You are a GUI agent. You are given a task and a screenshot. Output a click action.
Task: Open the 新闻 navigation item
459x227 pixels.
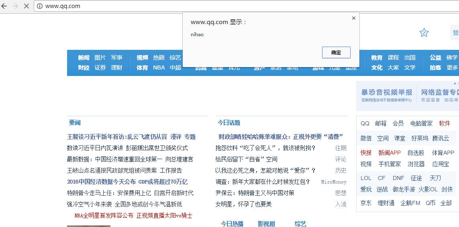(84, 58)
